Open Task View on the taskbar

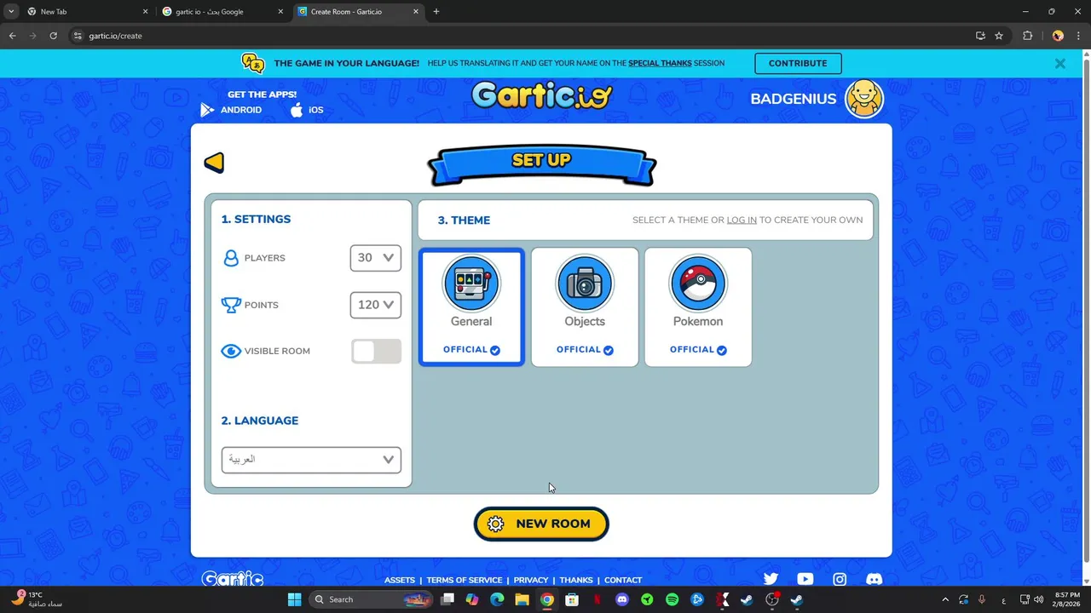[447, 599]
